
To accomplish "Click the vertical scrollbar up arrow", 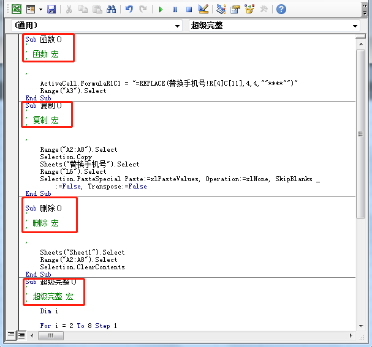I will pos(360,44).
